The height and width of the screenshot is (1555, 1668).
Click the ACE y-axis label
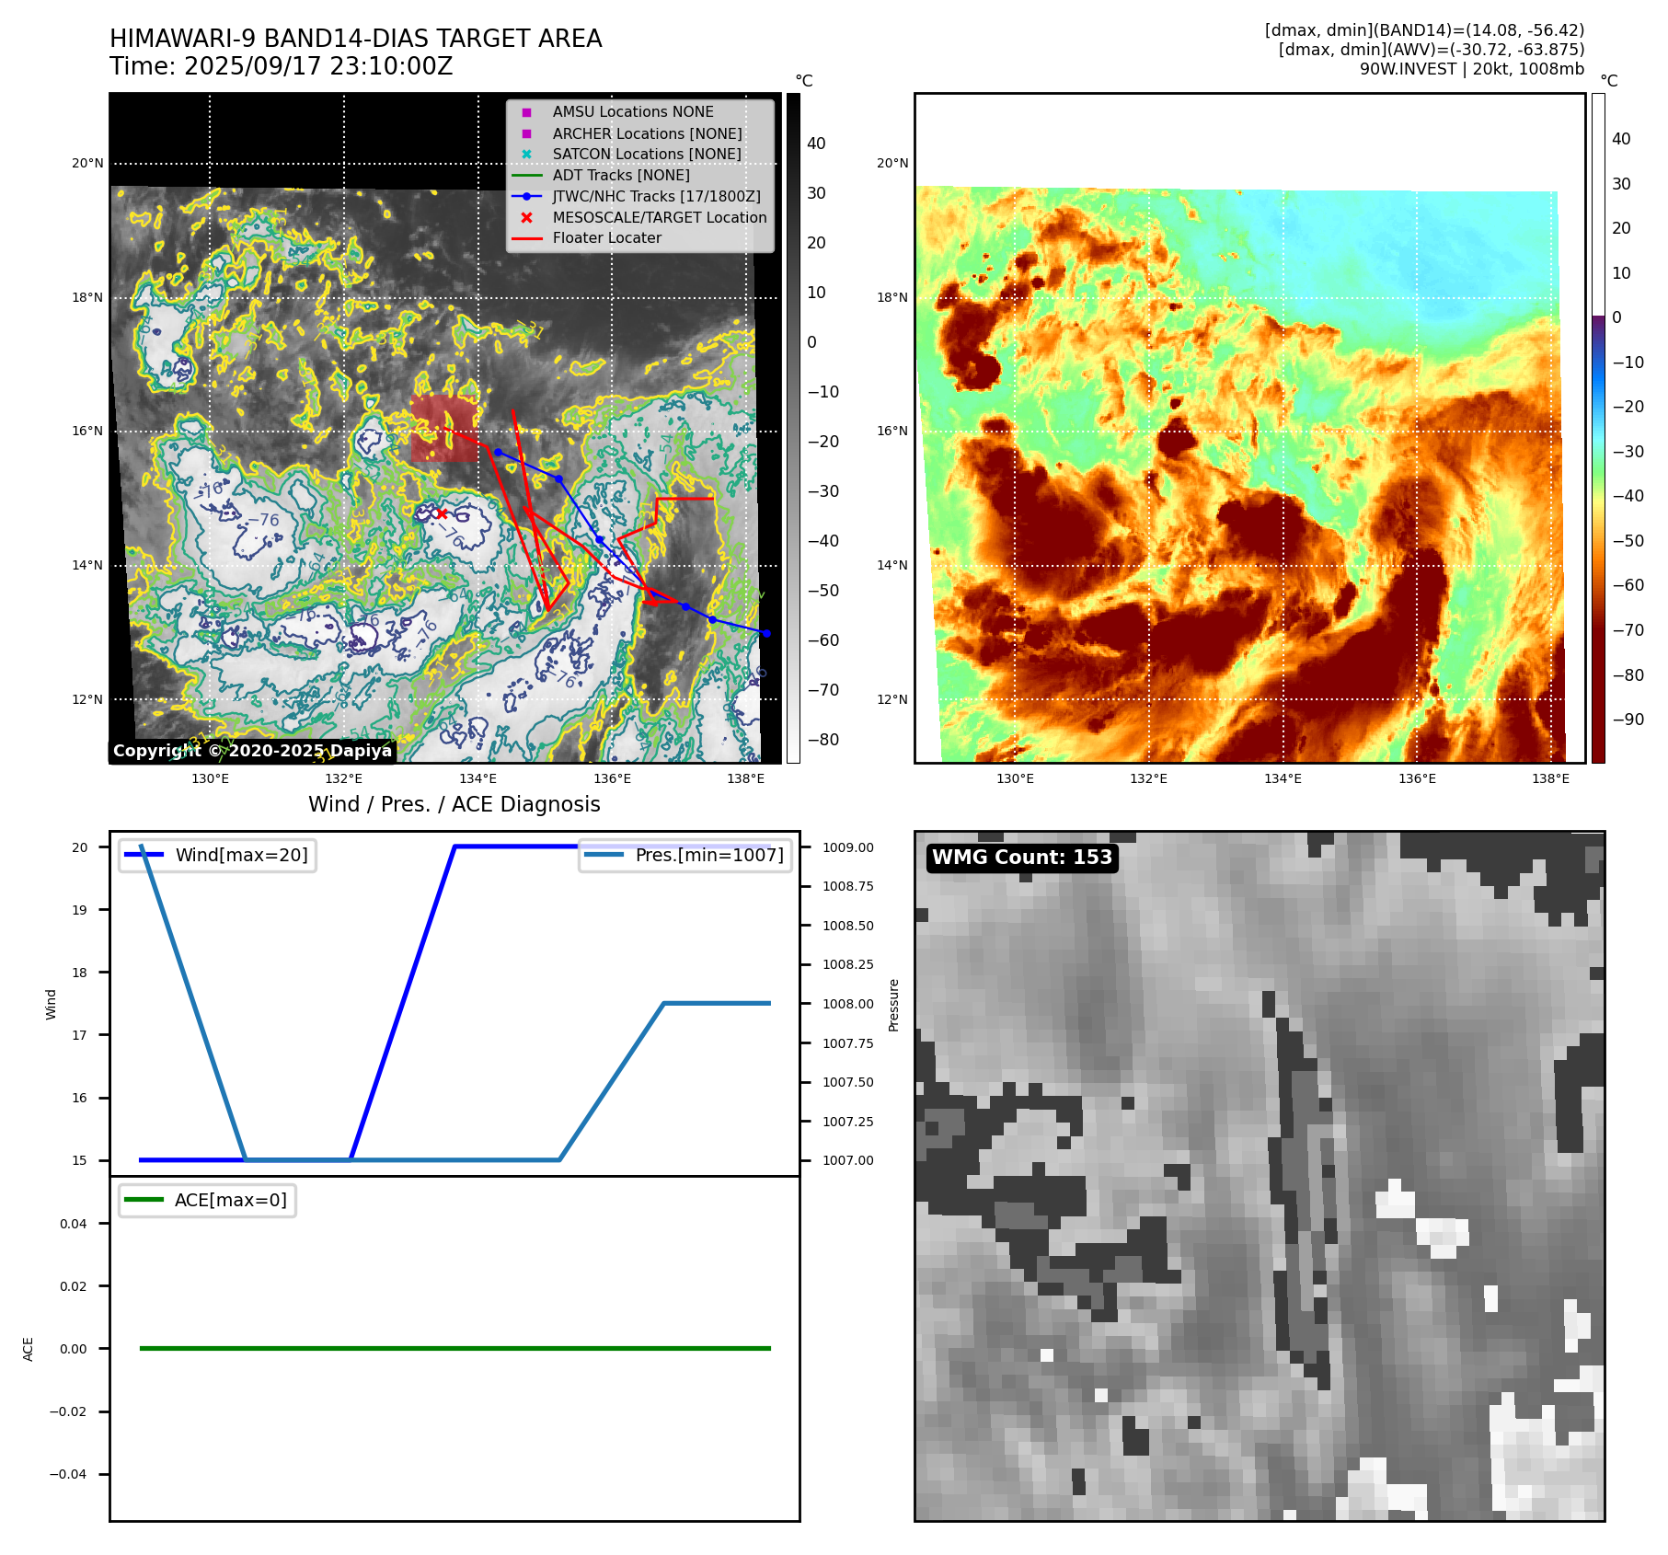click(28, 1349)
